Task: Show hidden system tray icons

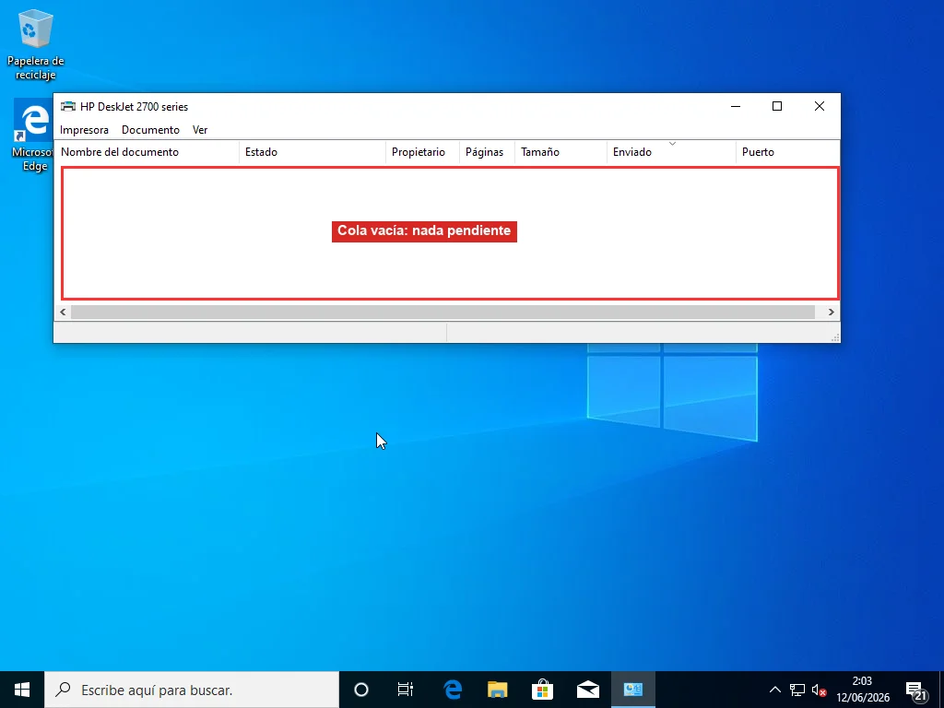Action: (x=774, y=690)
